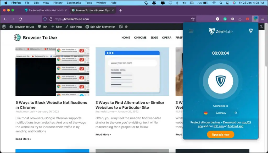Open Spotlight search in menu bar

pos(221,3)
